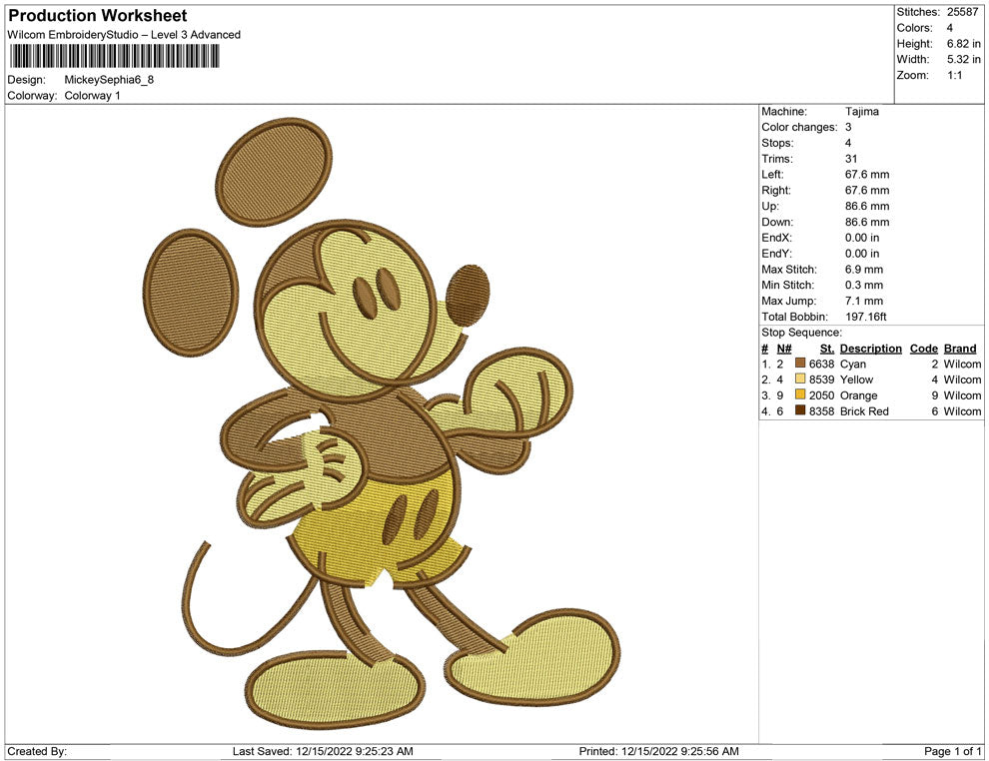Click the Brick Red 8358 color swatch
The width and height of the screenshot is (989, 761).
800,410
